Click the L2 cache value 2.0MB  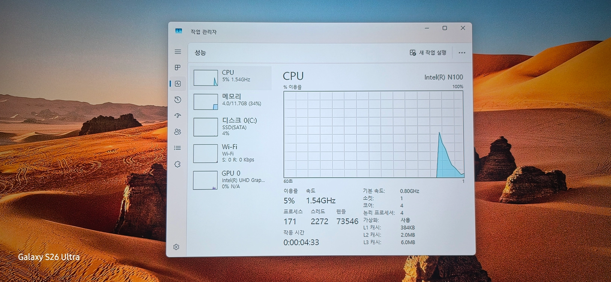pyautogui.click(x=408, y=235)
